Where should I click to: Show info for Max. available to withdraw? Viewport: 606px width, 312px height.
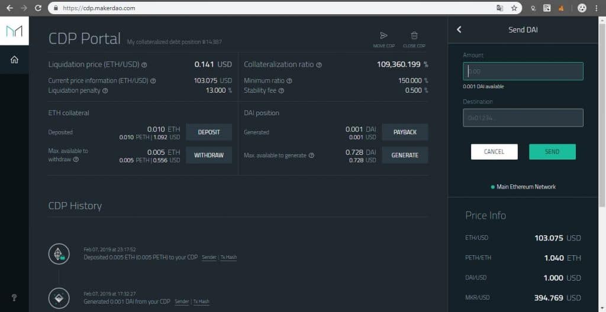pyautogui.click(x=76, y=159)
